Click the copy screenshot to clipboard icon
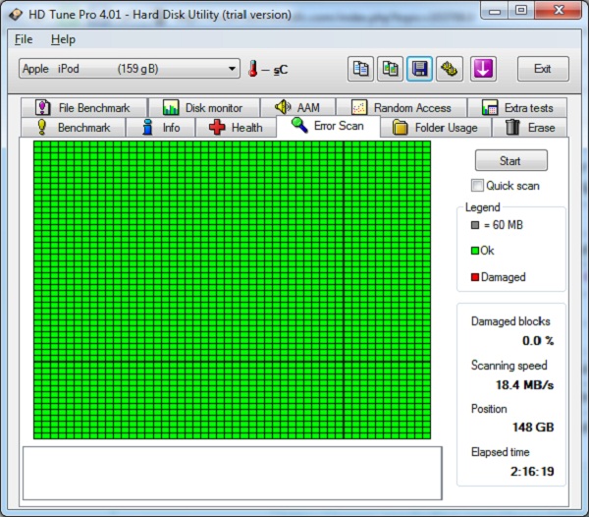Viewport: 589px width, 517px height. pyautogui.click(x=391, y=69)
